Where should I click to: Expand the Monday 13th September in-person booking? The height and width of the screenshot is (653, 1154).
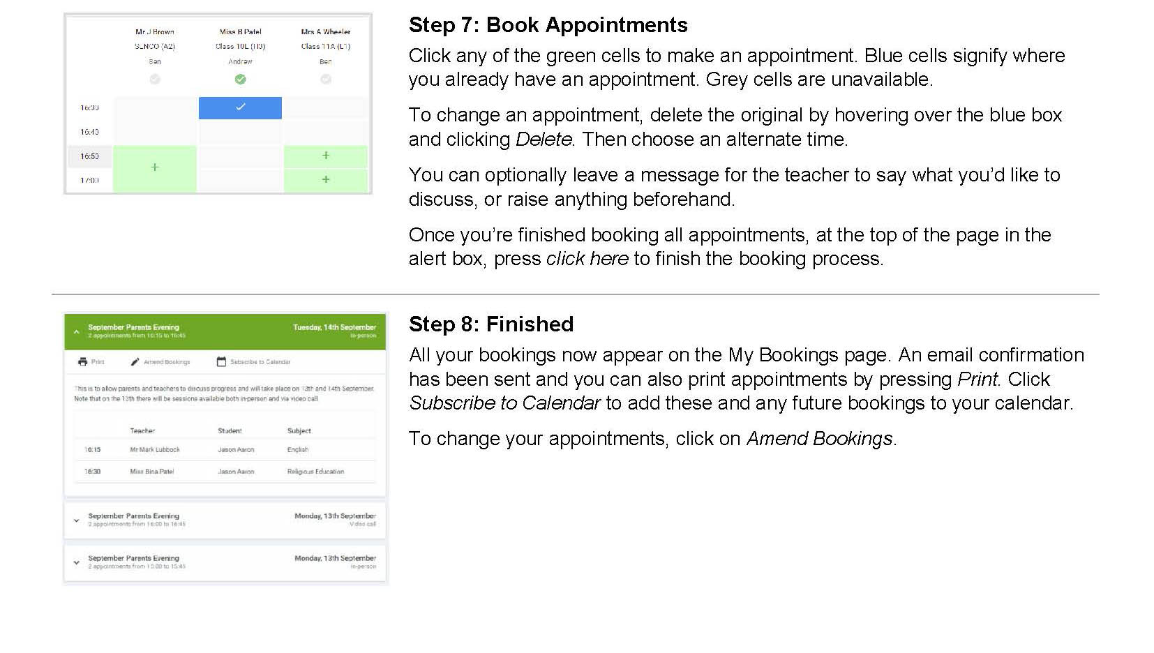coord(77,562)
